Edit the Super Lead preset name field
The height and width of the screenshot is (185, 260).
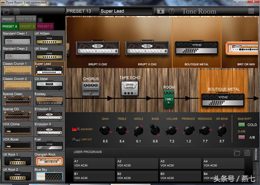point(126,11)
